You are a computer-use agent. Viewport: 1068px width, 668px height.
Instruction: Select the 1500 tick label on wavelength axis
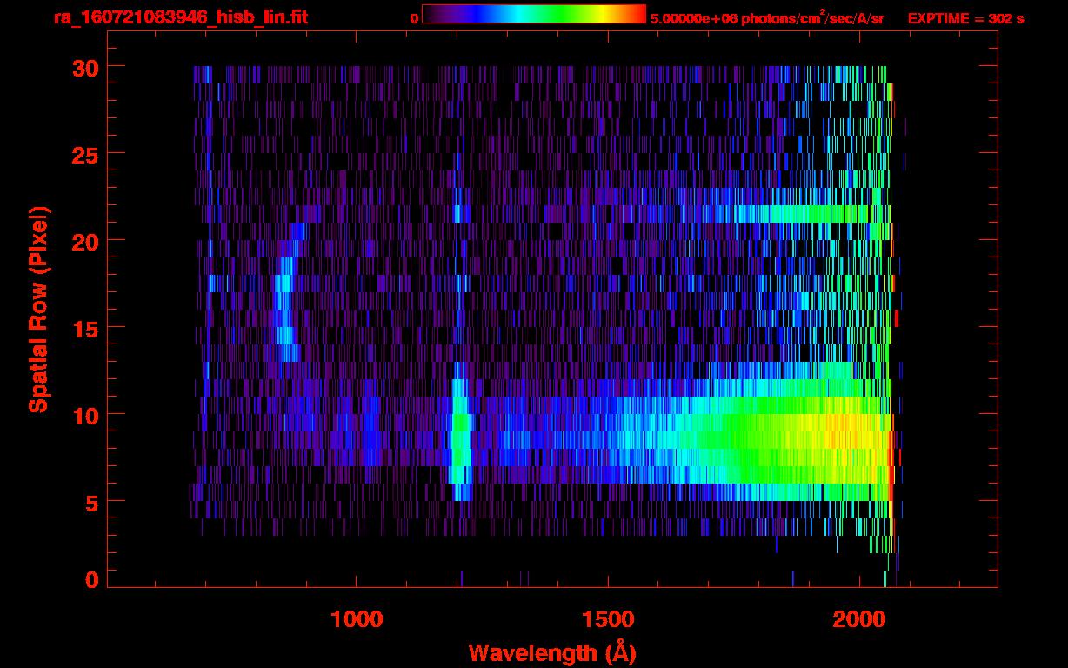coord(607,618)
